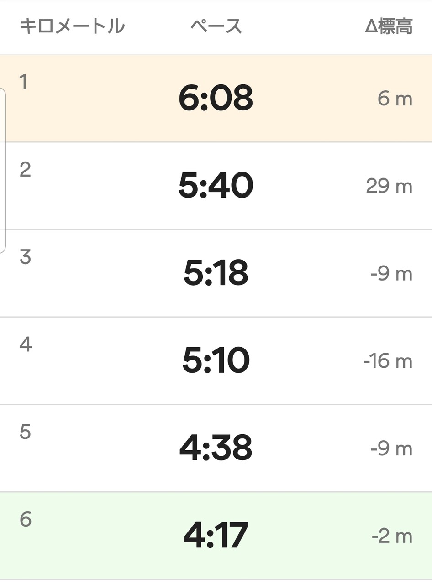Open kilometer 1 split row
432x584 pixels.
pyautogui.click(x=216, y=99)
